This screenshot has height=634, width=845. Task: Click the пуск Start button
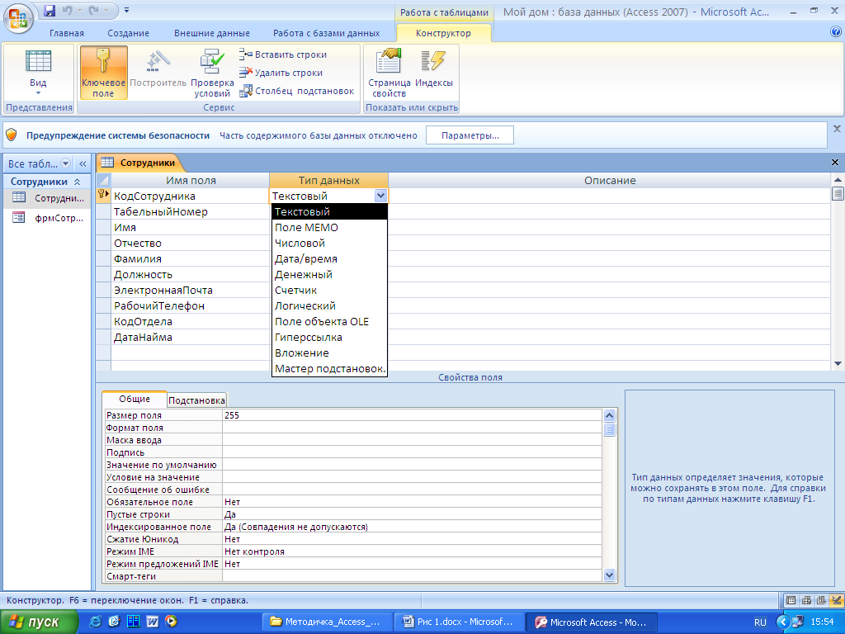[x=39, y=622]
